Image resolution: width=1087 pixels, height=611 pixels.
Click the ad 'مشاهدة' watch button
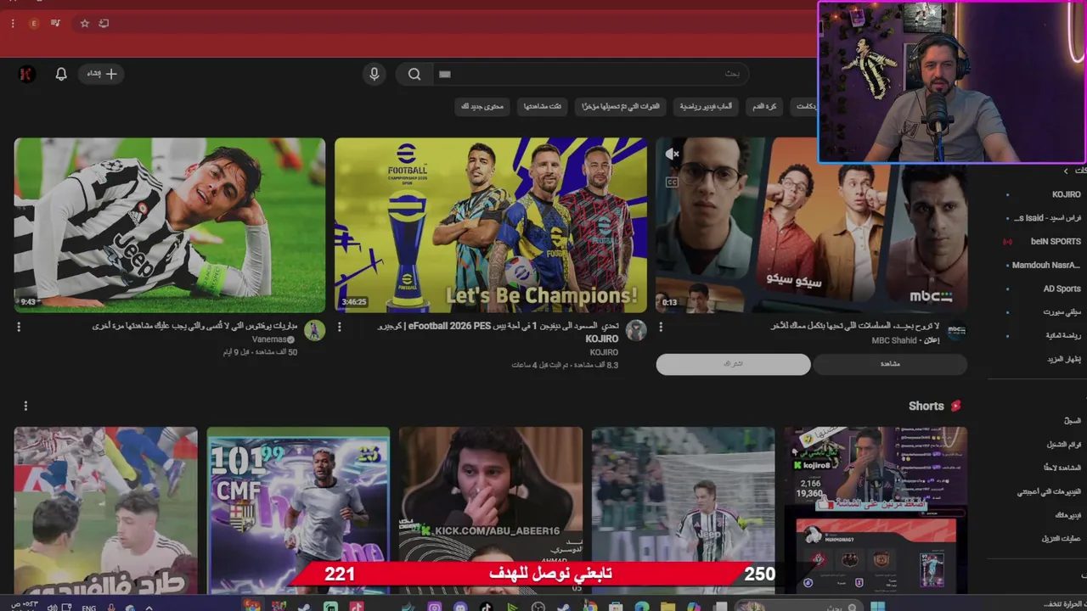tap(890, 364)
